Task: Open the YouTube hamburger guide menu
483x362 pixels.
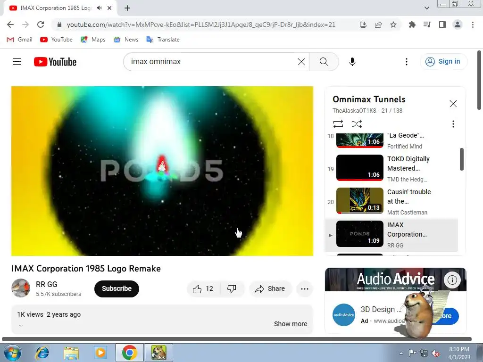Action: pyautogui.click(x=17, y=62)
